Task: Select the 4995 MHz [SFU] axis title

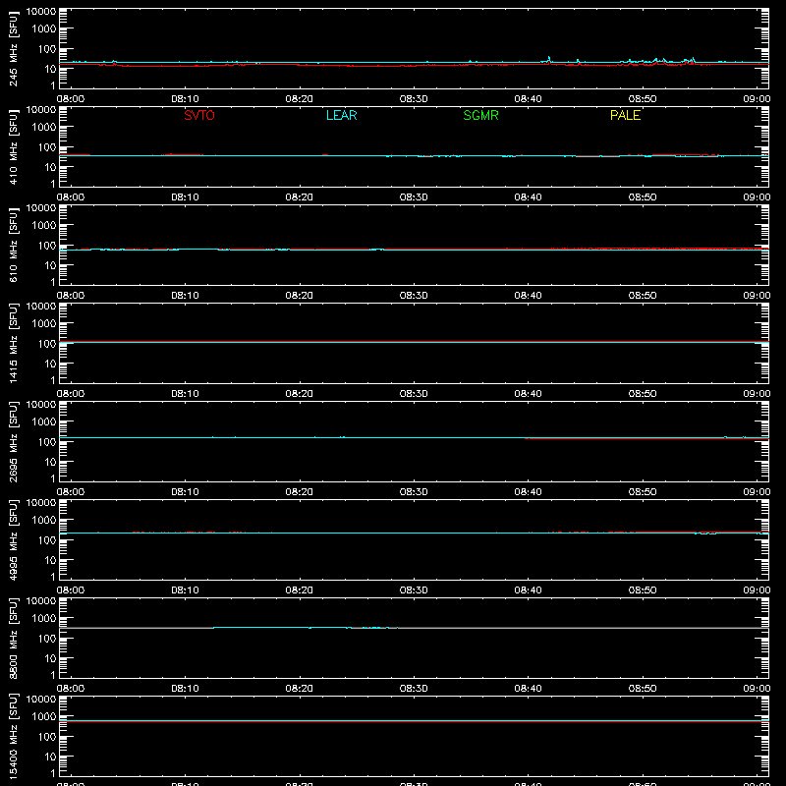Action: [13, 539]
